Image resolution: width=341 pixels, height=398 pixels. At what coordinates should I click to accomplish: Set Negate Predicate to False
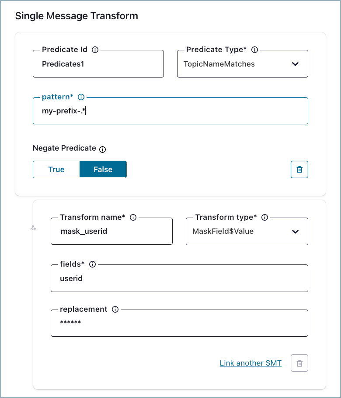[x=103, y=169]
